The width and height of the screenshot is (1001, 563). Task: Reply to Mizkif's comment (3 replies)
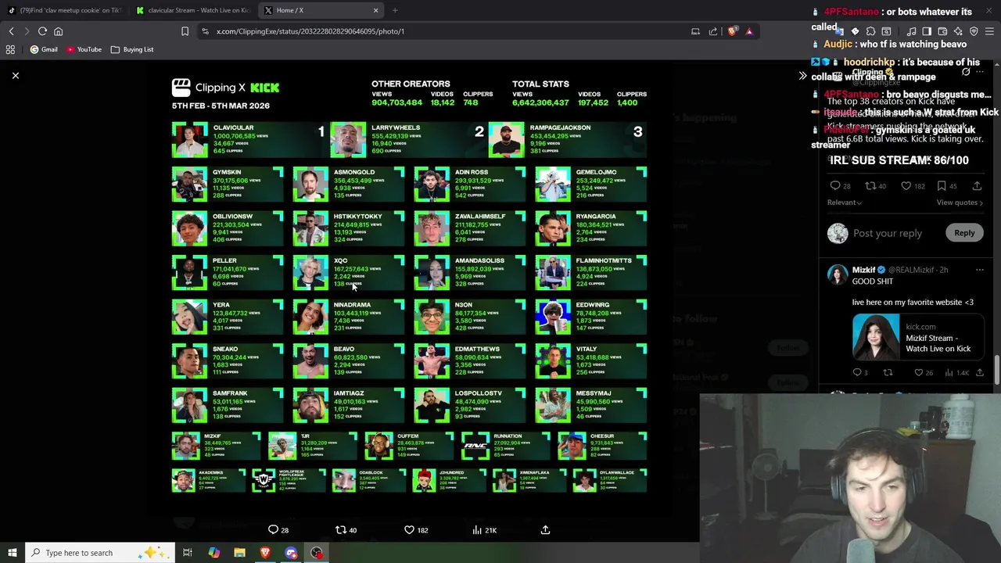coord(859,373)
